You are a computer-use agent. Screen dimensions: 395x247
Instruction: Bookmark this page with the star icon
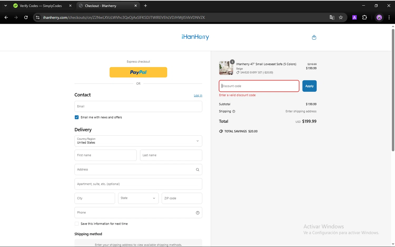click(341, 17)
